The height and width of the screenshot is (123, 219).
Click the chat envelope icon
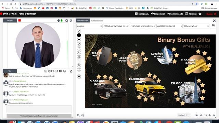56,71
